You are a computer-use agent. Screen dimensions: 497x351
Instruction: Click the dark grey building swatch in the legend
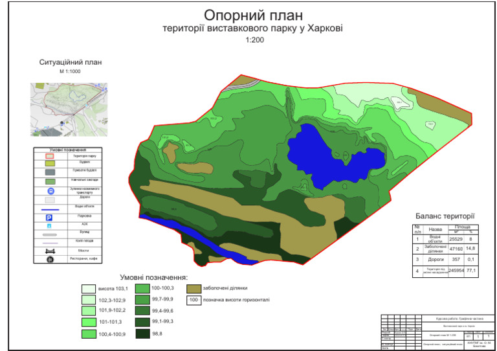point(50,172)
